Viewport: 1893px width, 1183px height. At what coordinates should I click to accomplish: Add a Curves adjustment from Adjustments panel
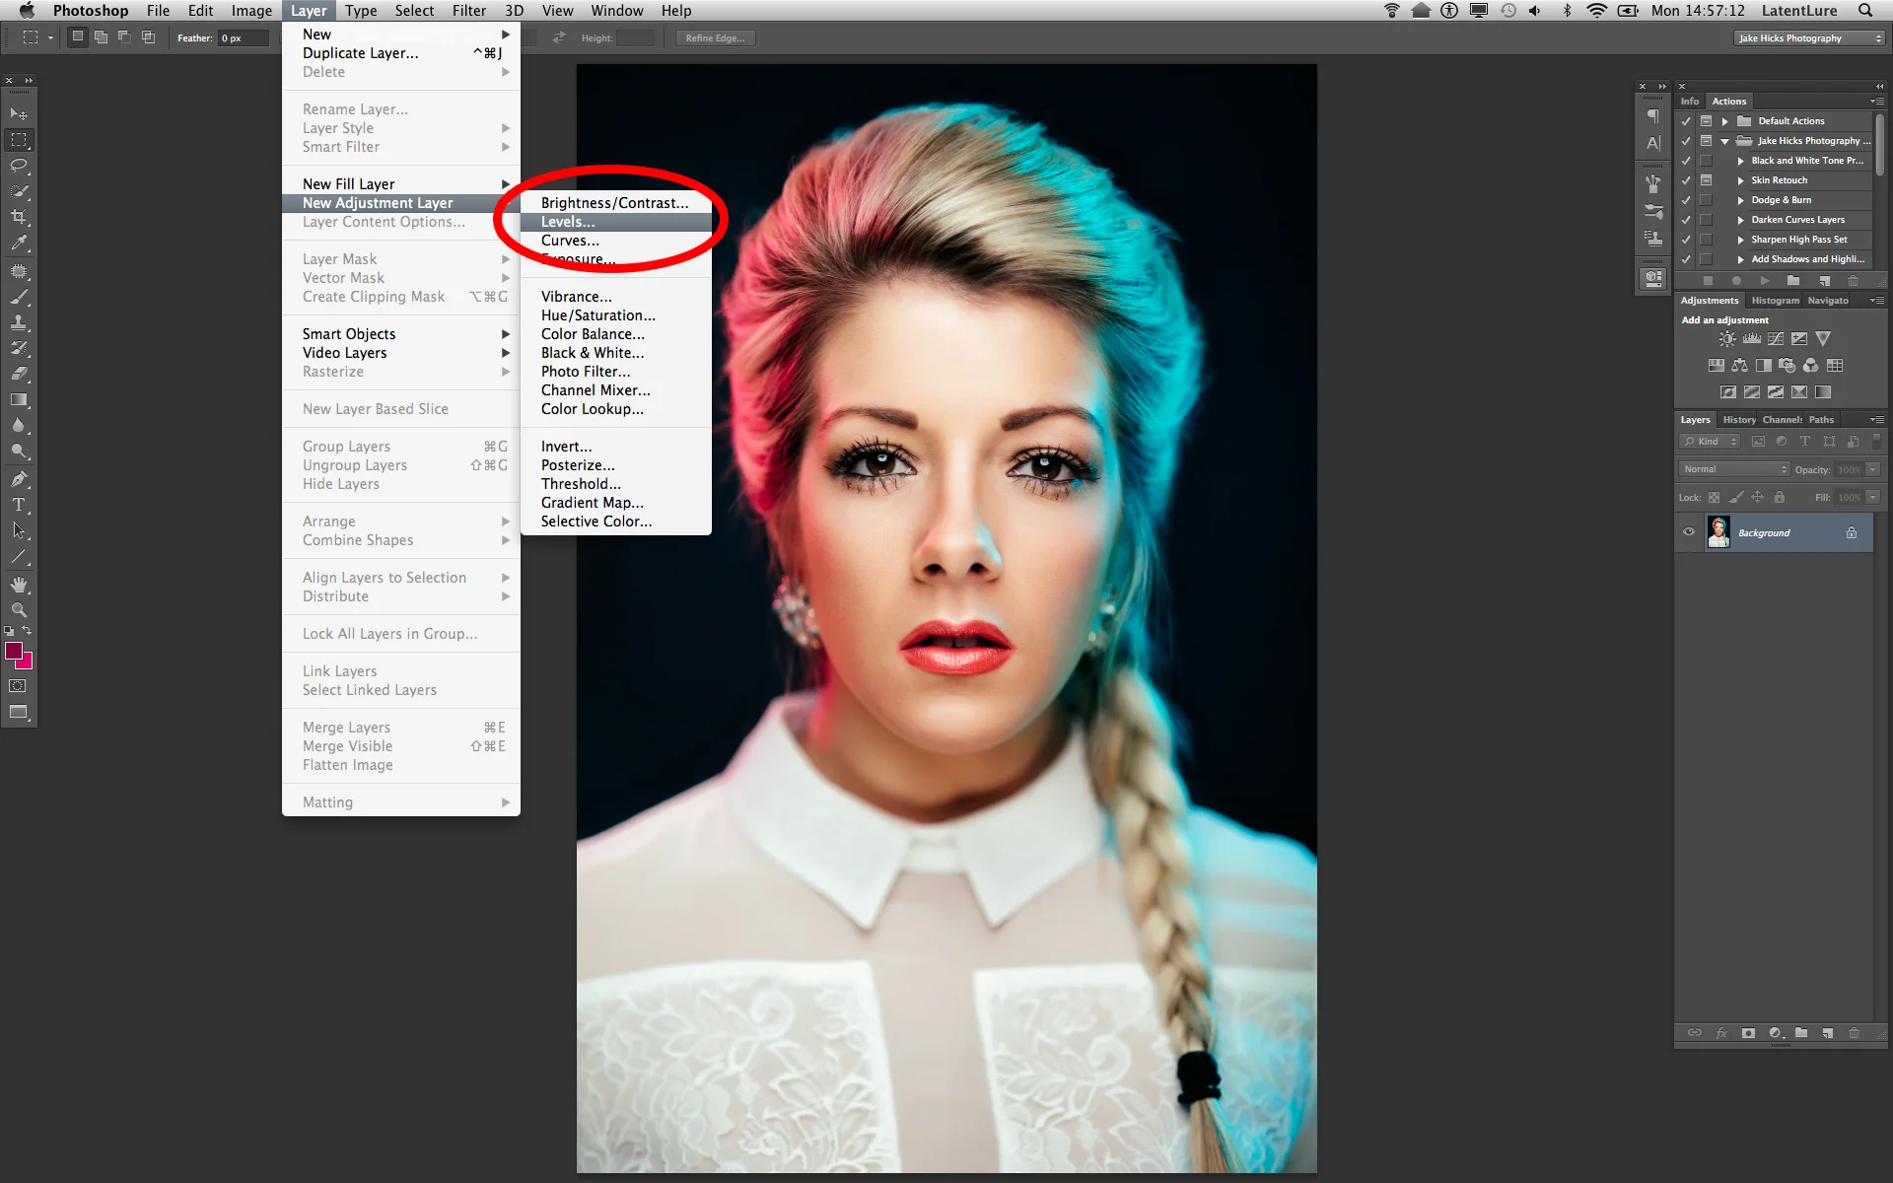pyautogui.click(x=1776, y=339)
